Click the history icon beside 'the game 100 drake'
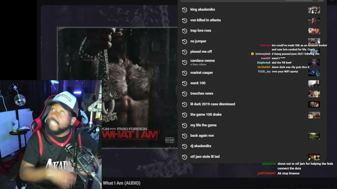Screen dimensions: 337x189 [x=185, y=115]
